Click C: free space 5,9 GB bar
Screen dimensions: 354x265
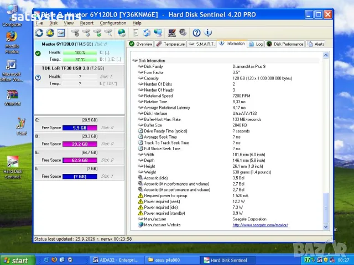80,128
